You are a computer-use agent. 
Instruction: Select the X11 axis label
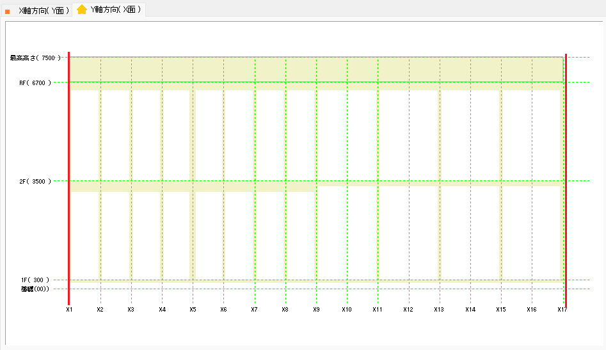(378, 310)
